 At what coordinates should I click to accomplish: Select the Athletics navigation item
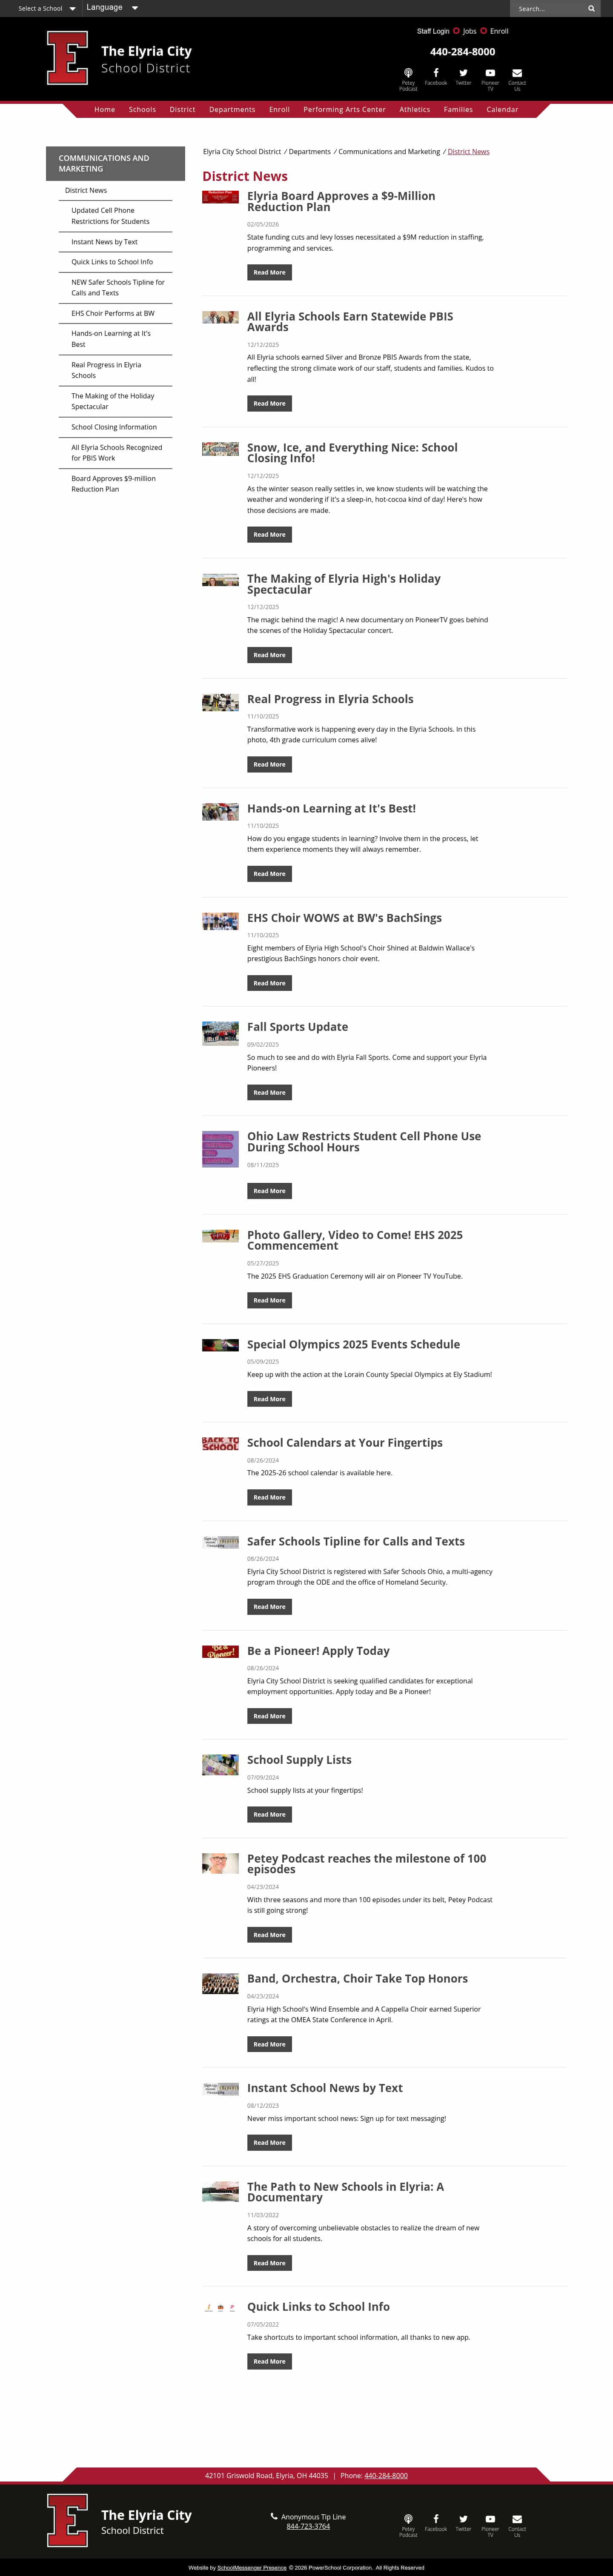click(415, 110)
